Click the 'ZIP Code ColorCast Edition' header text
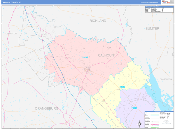Image resolution: width=175 pixels, height=129 pixels. (149, 2)
